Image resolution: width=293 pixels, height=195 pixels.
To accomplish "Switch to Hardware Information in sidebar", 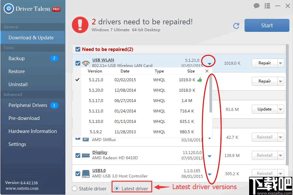I will click(32, 131).
